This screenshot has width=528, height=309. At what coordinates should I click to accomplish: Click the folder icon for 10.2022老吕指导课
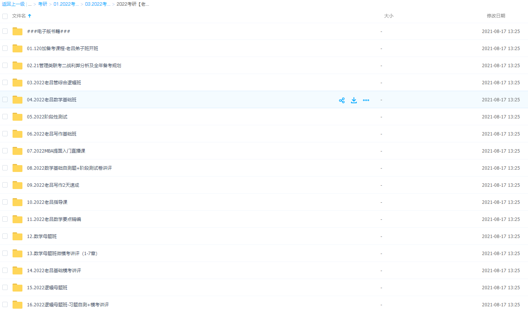click(17, 202)
